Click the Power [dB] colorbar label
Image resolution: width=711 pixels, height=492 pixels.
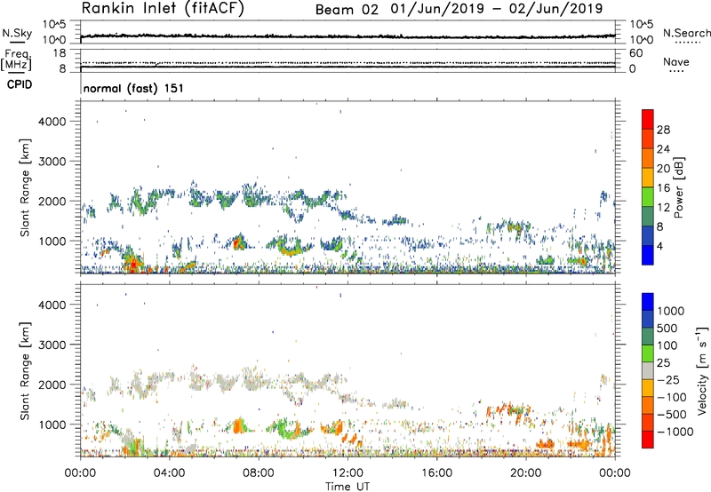(x=679, y=187)
